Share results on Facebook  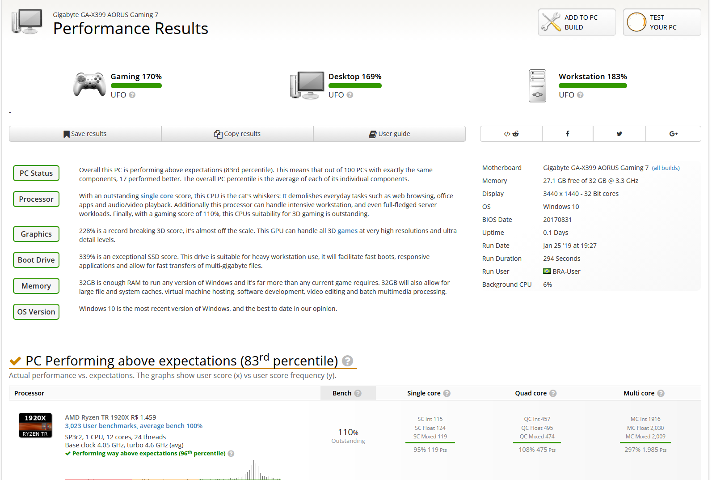pyautogui.click(x=568, y=134)
